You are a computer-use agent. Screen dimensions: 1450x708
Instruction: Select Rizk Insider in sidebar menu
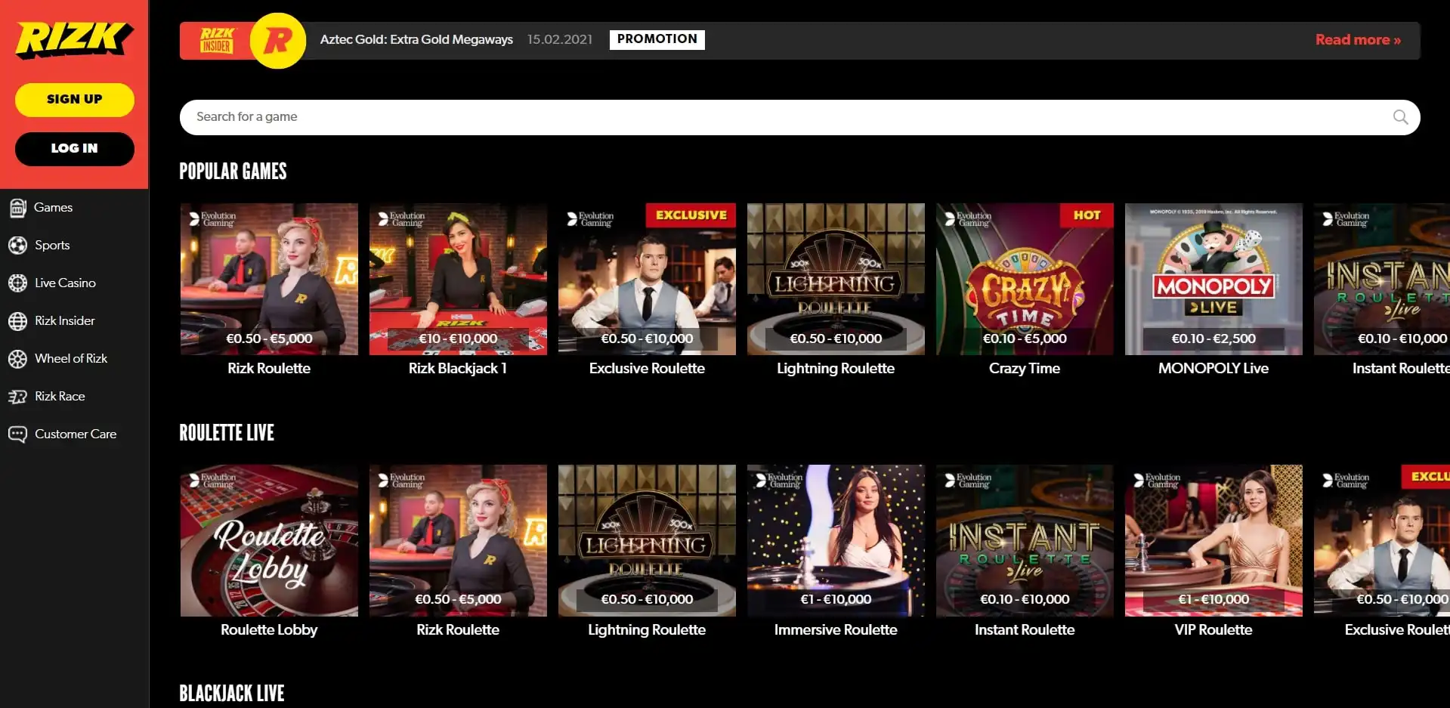point(65,321)
